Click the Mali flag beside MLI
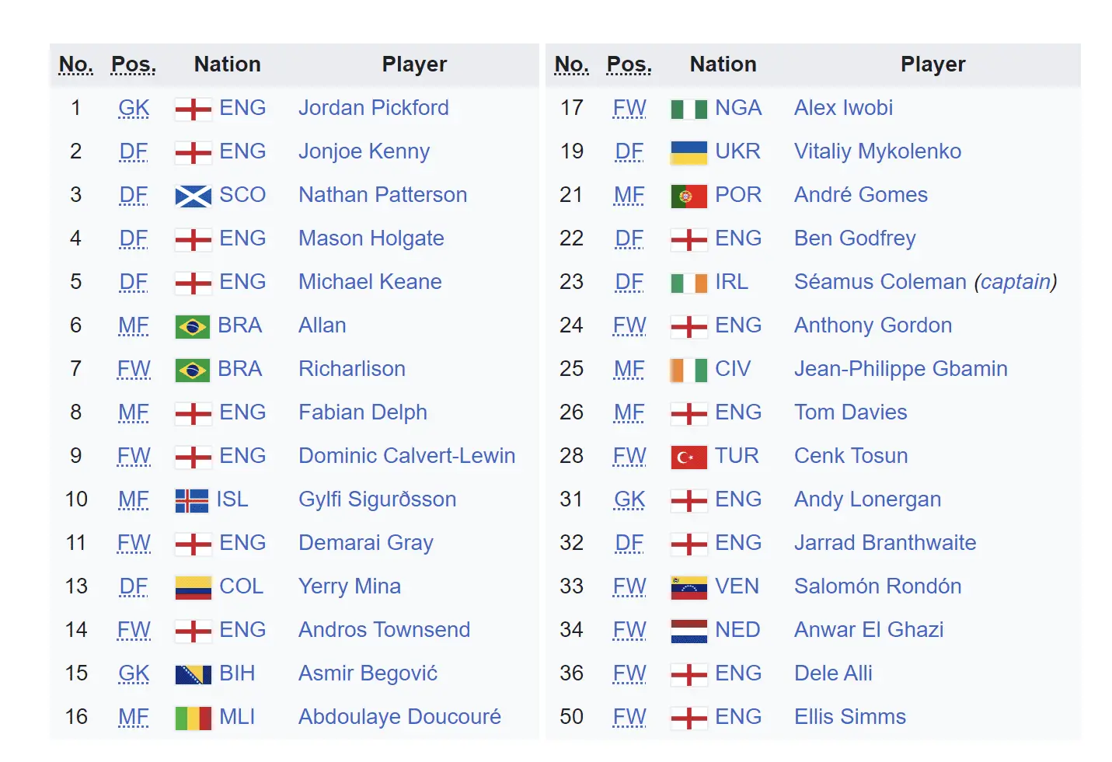 193,718
